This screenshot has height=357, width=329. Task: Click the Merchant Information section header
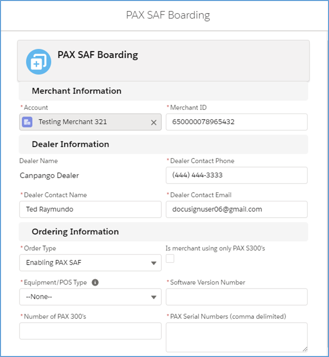click(x=163, y=91)
